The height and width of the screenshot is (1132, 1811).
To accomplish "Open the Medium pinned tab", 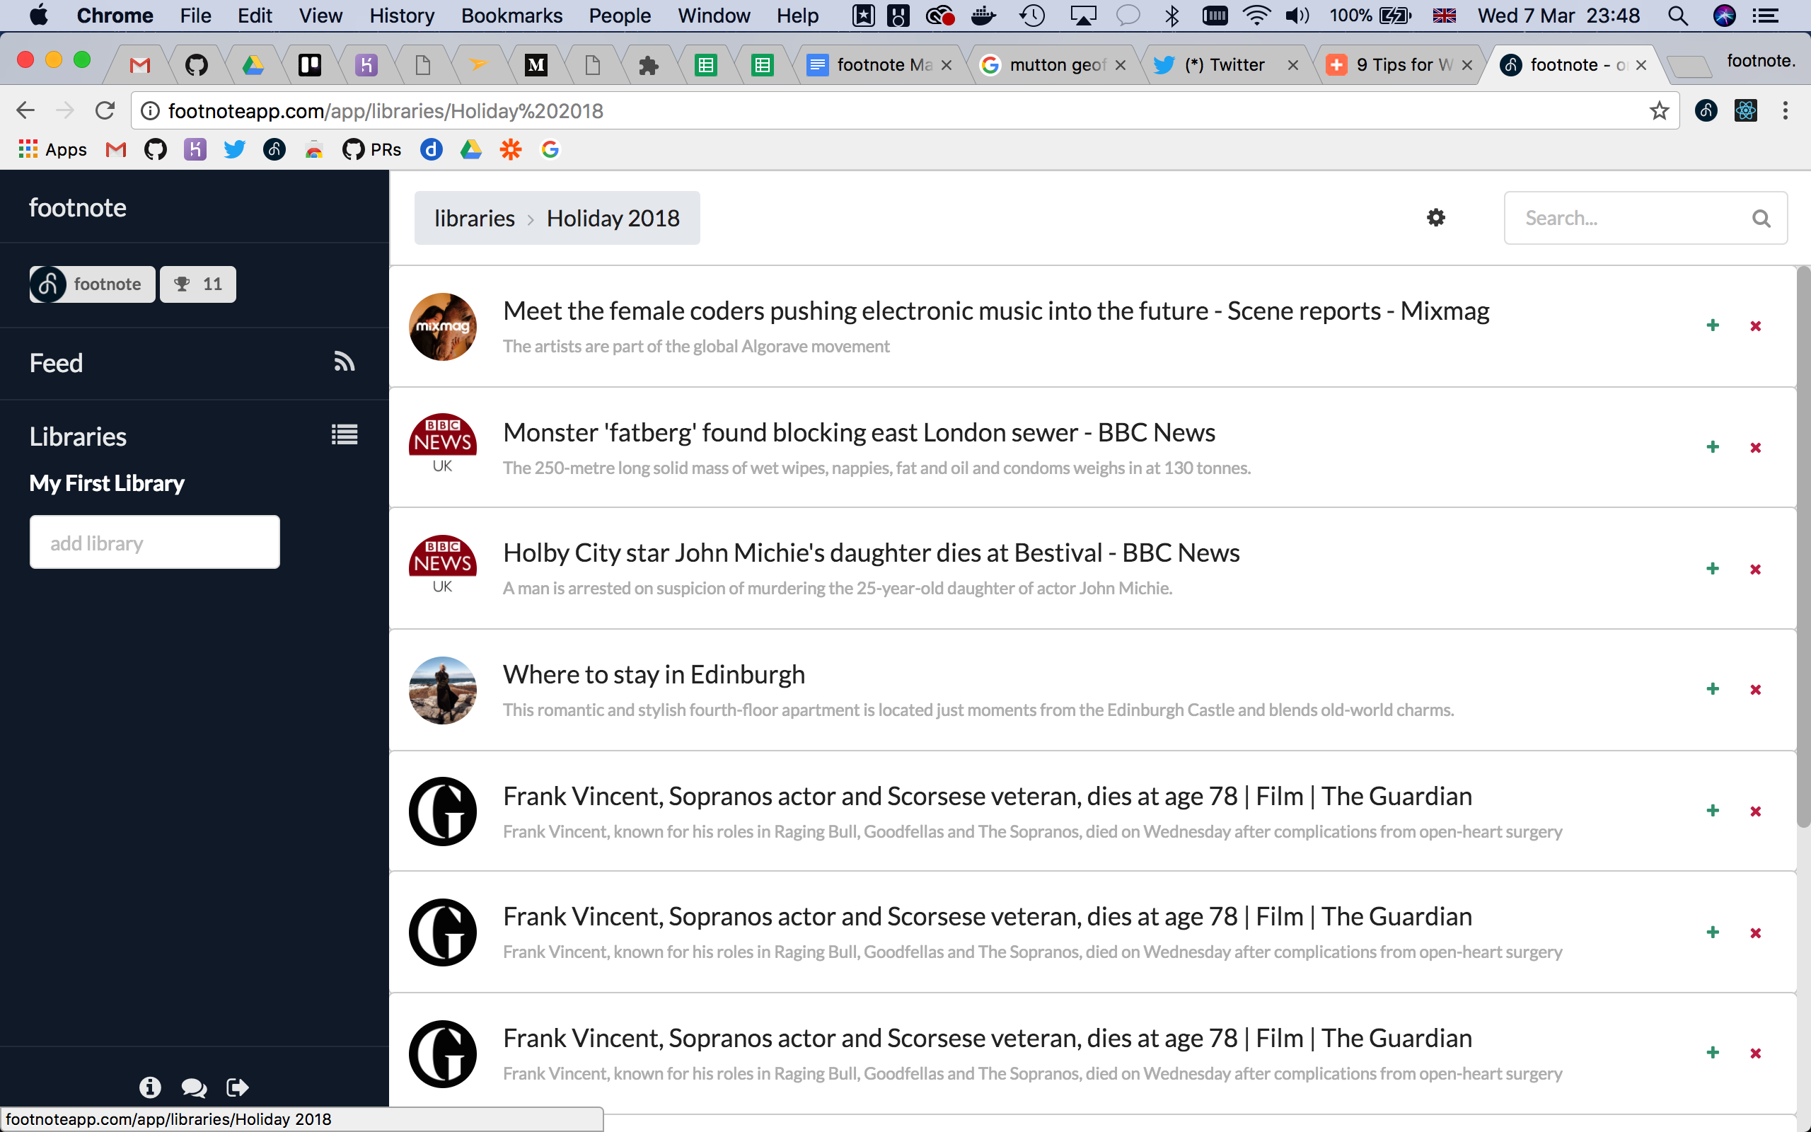I will [x=536, y=65].
